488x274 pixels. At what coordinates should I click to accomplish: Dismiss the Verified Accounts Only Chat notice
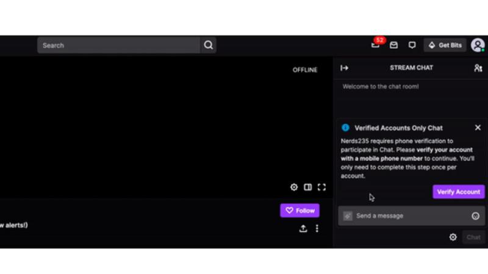tap(478, 128)
